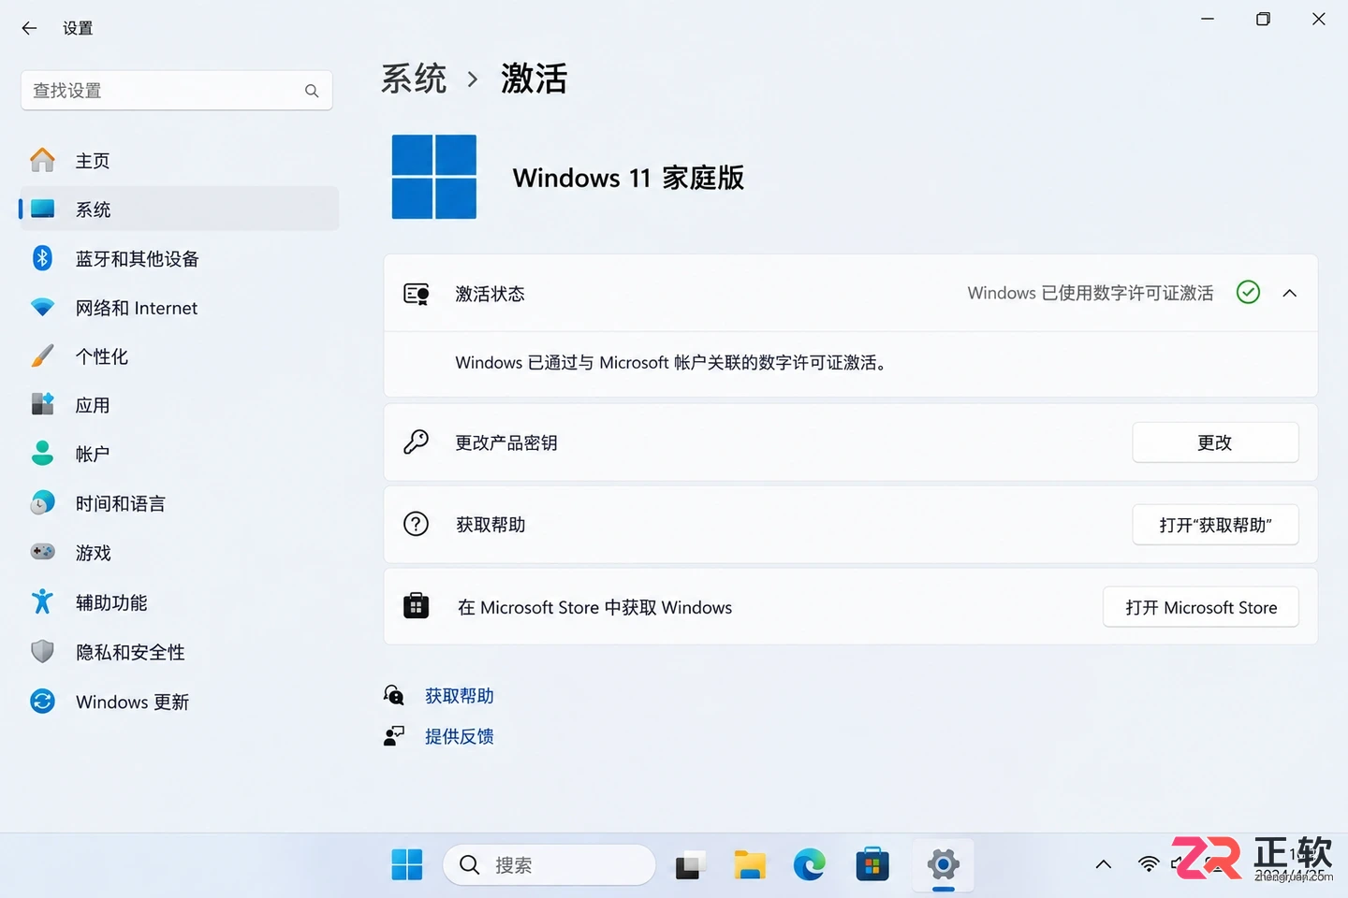This screenshot has width=1348, height=898.
Task: Click the Accounts (帐户) person icon
Action: 42,453
